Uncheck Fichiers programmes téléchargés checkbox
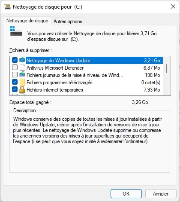This screenshot has height=202, width=180. point(15,82)
